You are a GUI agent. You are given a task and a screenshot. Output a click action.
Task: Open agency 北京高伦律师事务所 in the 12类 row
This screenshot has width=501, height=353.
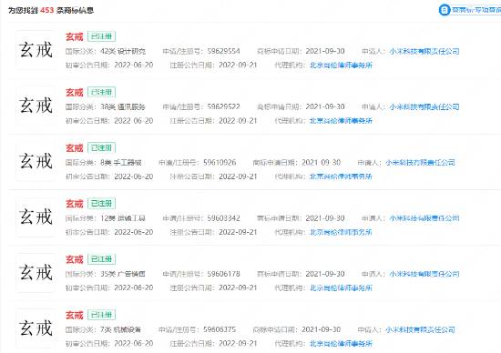[x=341, y=232]
